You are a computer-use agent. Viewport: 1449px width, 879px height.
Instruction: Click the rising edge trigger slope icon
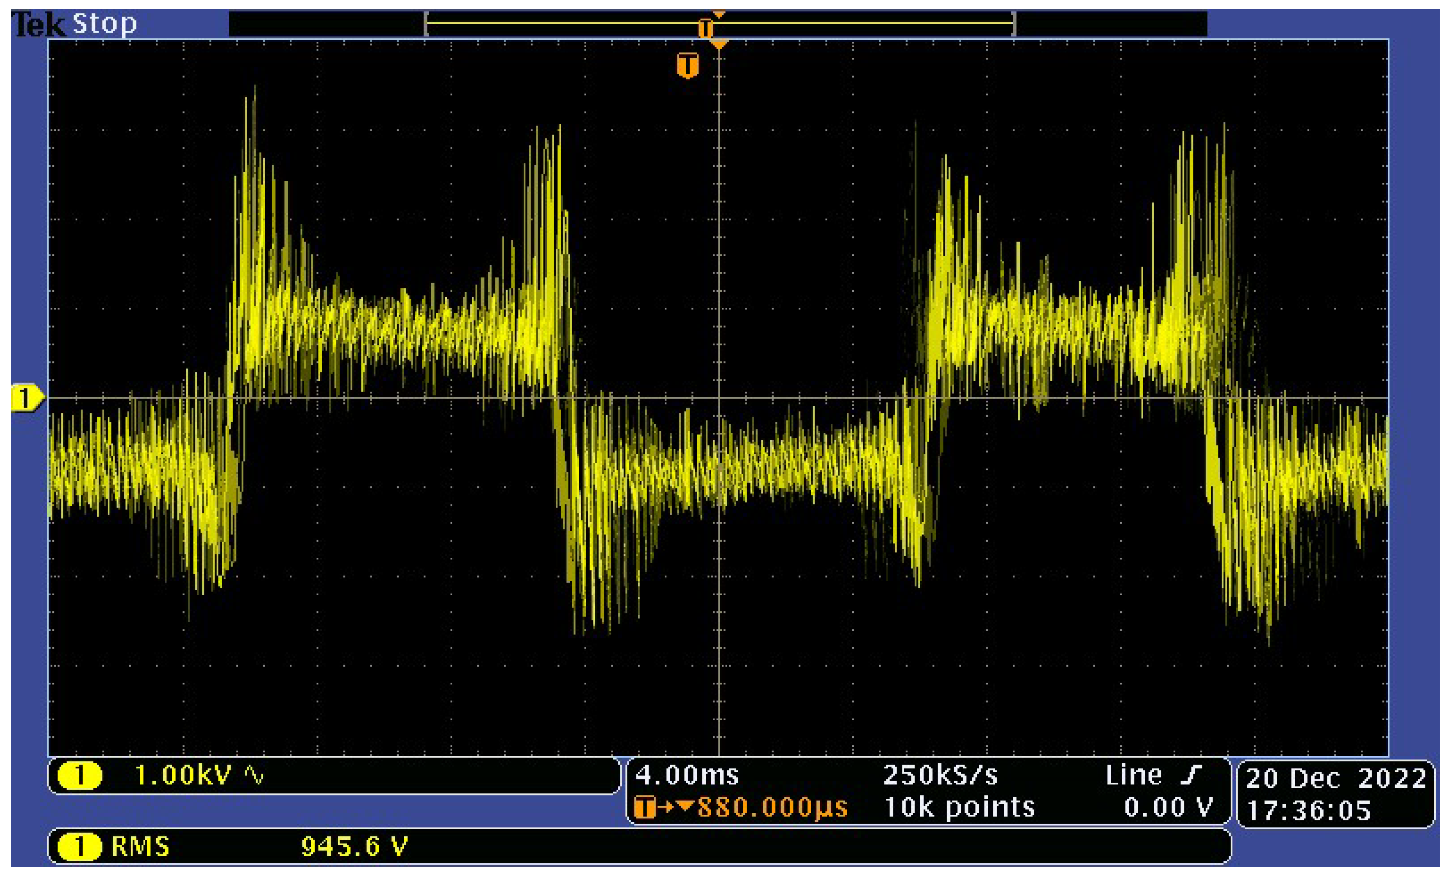1191,775
